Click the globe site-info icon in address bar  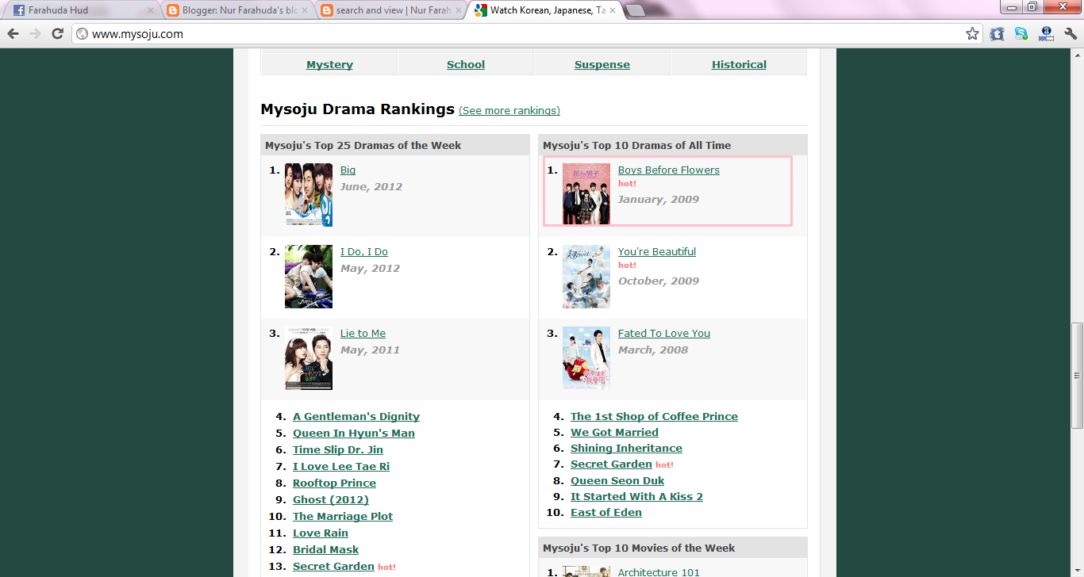click(82, 34)
